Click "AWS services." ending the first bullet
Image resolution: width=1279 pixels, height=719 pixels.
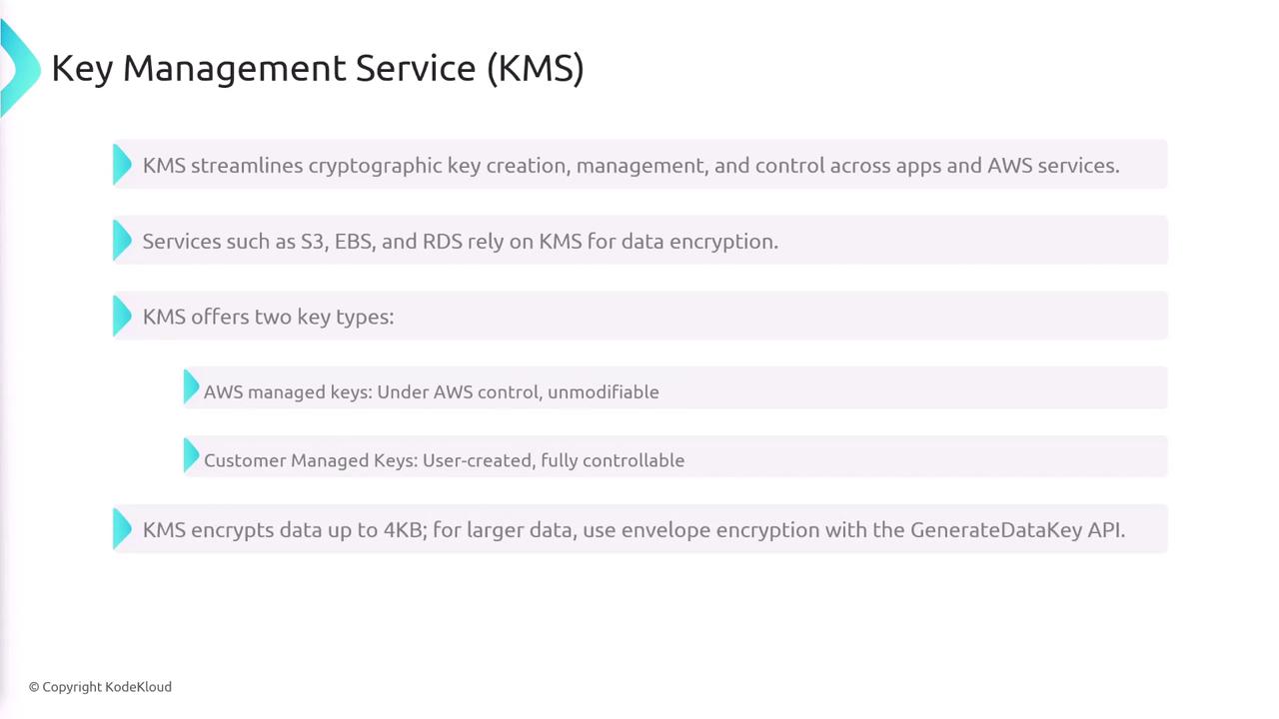pyautogui.click(x=1053, y=166)
